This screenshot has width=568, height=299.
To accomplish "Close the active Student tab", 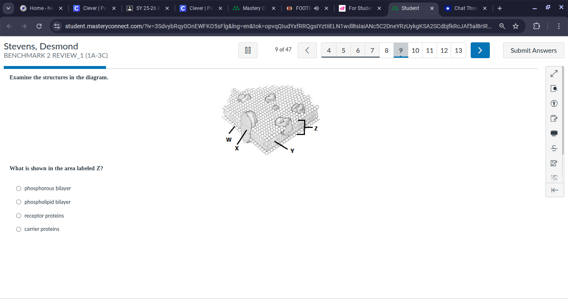I will coord(432,8).
